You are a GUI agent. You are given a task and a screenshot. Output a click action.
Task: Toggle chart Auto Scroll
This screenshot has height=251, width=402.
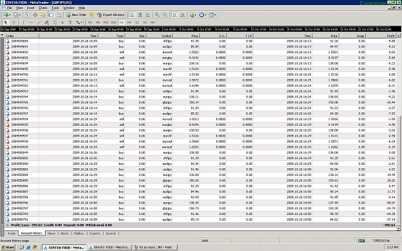[174, 15]
